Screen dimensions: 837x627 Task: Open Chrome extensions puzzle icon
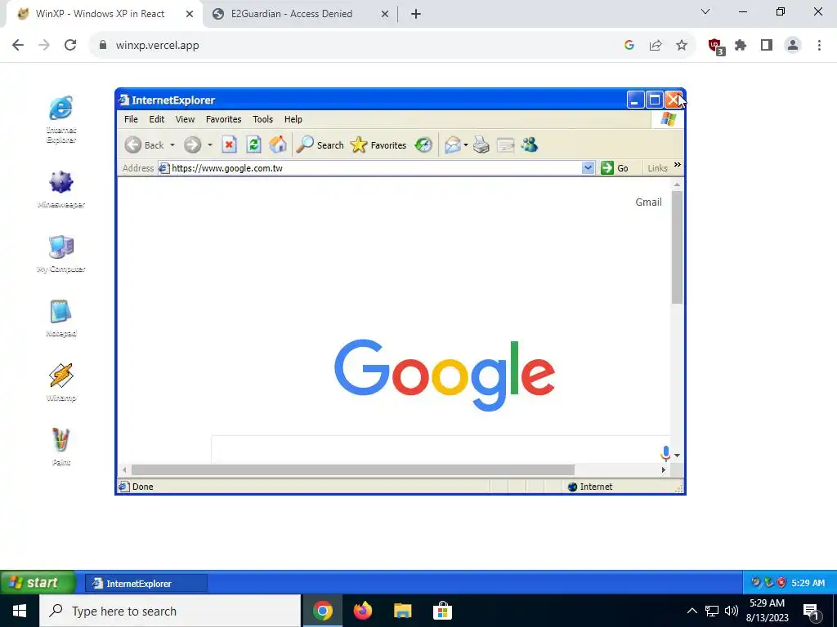(x=741, y=46)
